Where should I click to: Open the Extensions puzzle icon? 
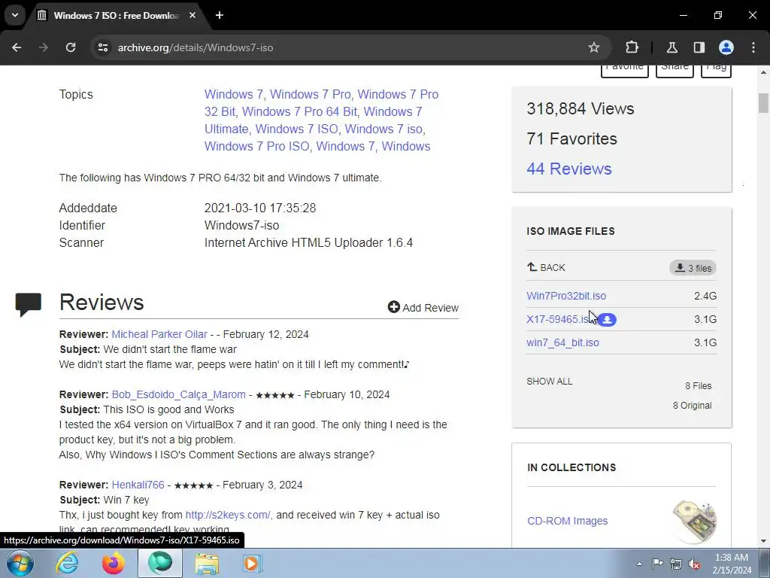(632, 47)
